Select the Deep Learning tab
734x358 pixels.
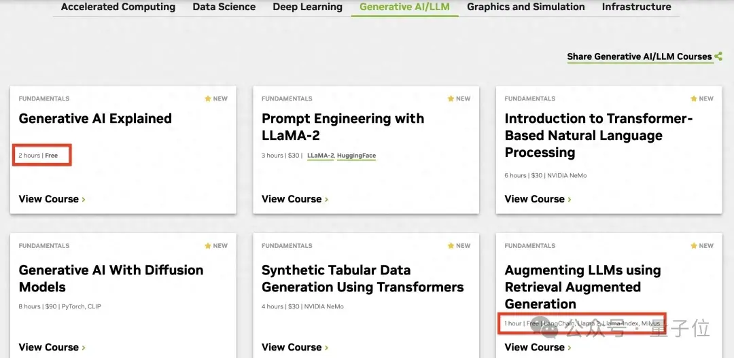click(x=307, y=7)
